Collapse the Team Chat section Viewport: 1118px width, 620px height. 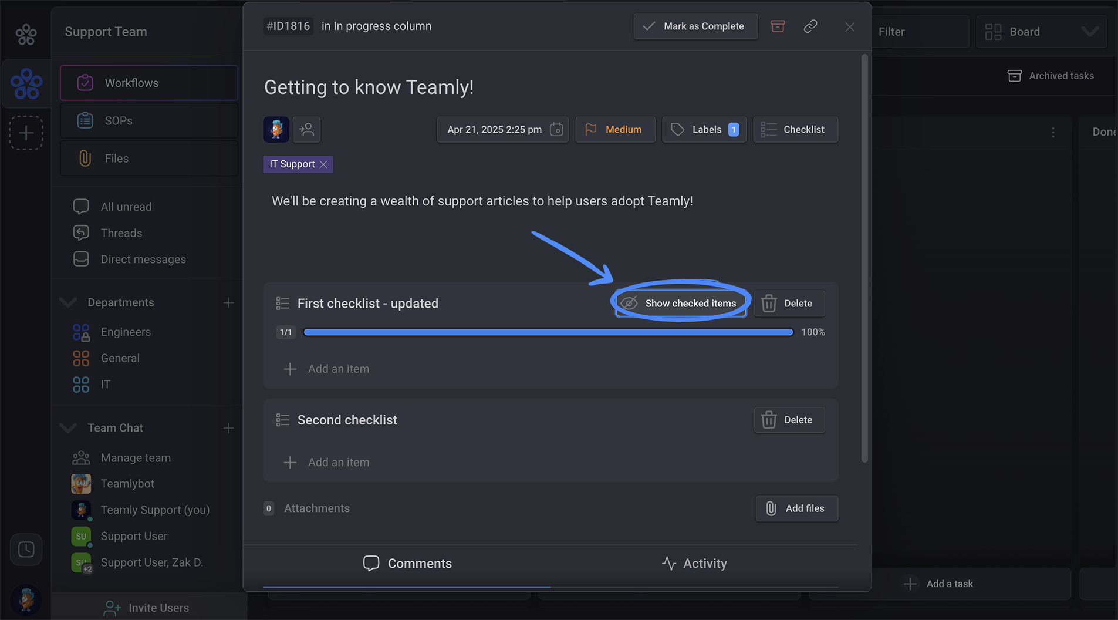(x=68, y=428)
